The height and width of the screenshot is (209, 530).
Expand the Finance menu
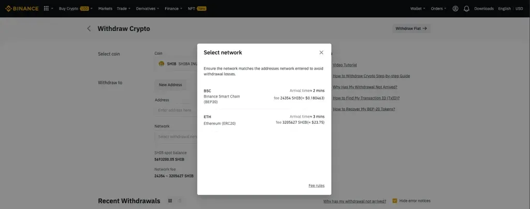pyautogui.click(x=173, y=8)
